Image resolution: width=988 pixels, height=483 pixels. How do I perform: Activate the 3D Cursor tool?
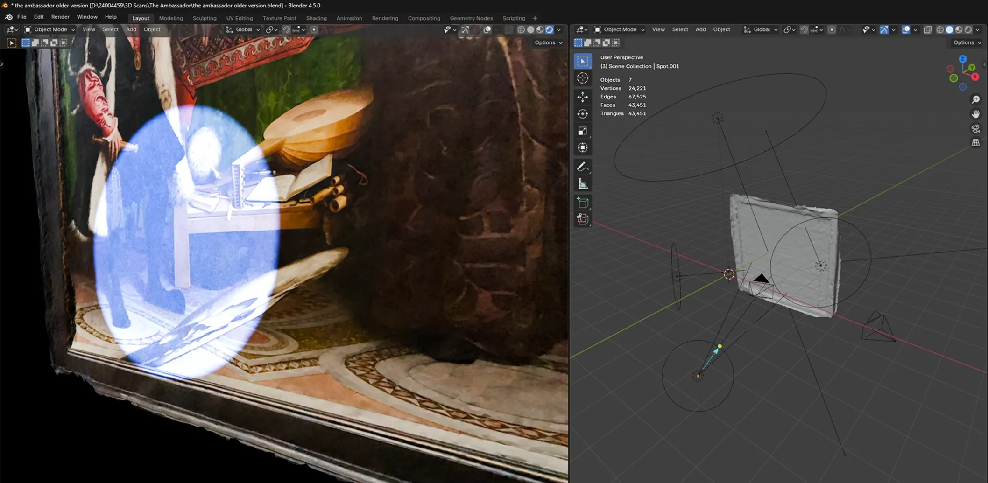tap(582, 78)
